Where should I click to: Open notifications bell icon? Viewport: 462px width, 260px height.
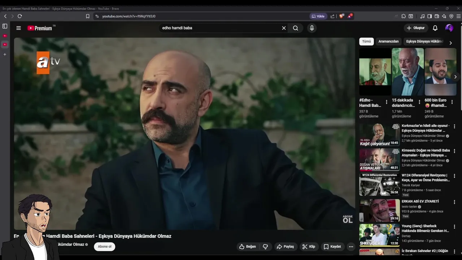tap(435, 28)
